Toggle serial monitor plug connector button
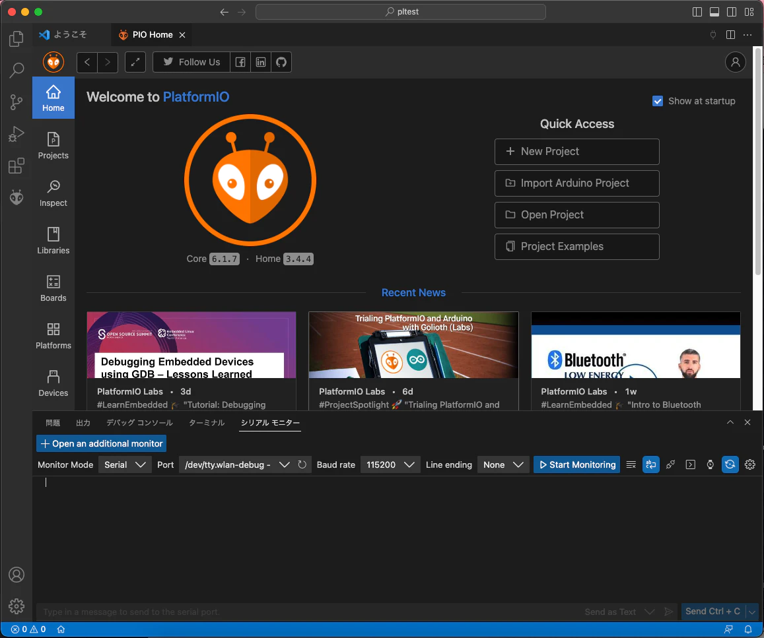Viewport: 764px width, 638px height. click(x=670, y=464)
